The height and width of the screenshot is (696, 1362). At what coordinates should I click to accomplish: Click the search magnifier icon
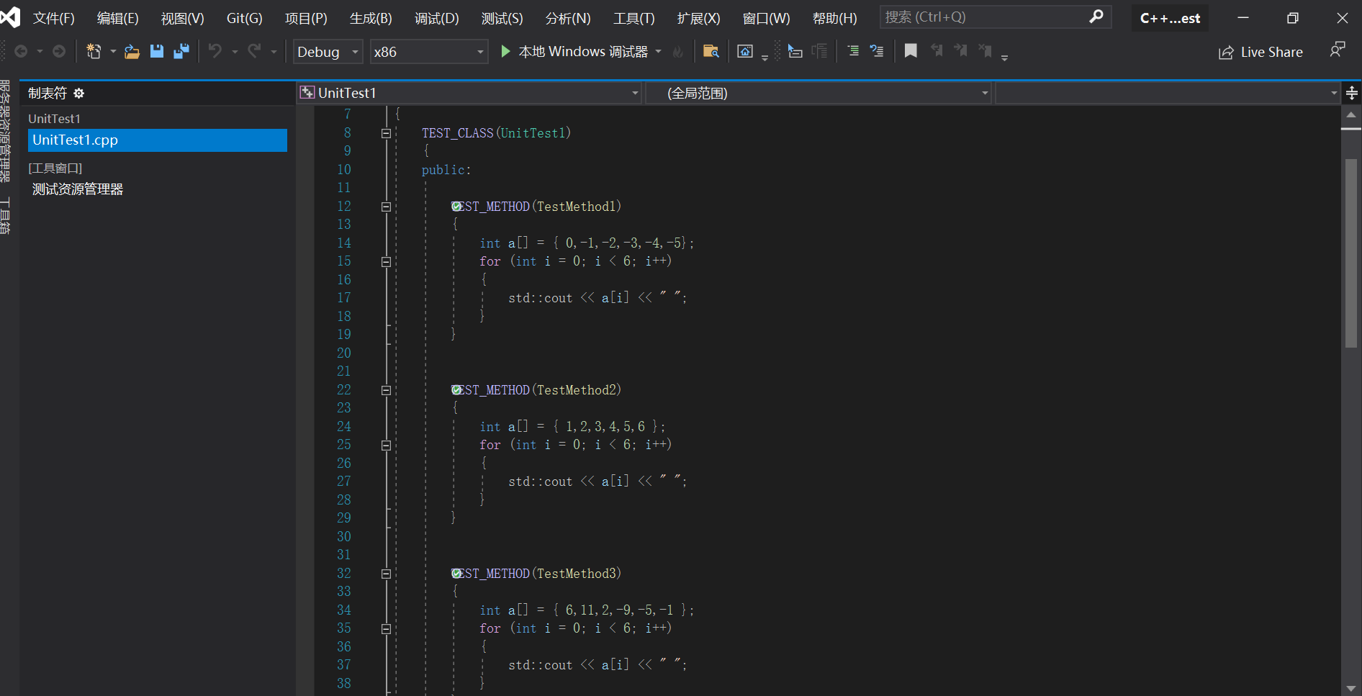1096,17
